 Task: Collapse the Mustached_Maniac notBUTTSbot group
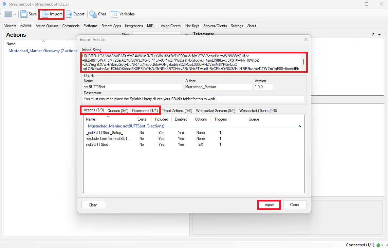300,126
